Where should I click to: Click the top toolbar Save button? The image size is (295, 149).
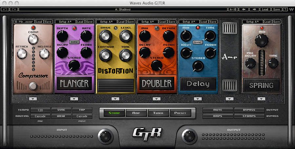[277, 9]
